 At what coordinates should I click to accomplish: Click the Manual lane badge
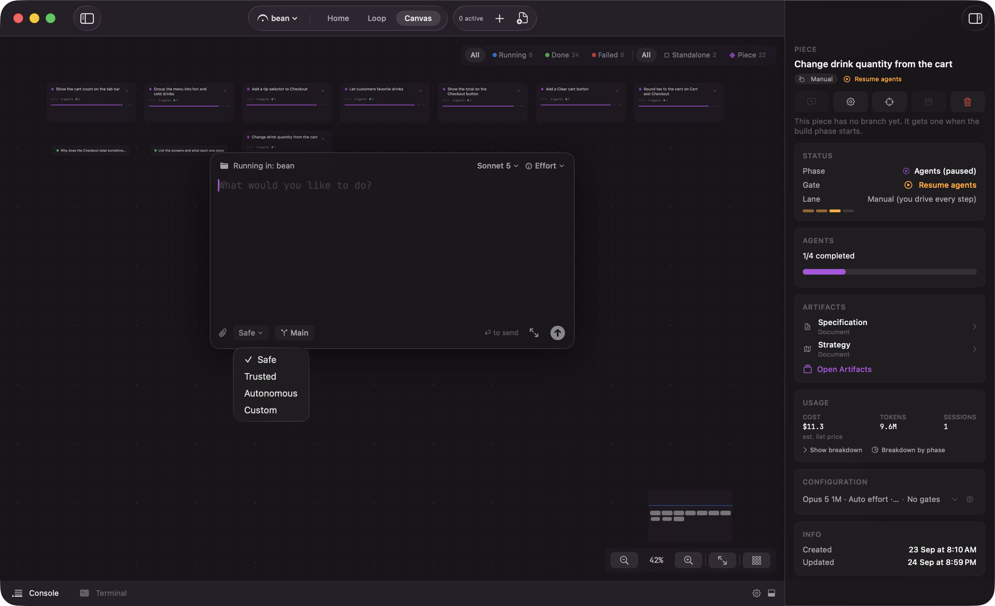coord(816,79)
